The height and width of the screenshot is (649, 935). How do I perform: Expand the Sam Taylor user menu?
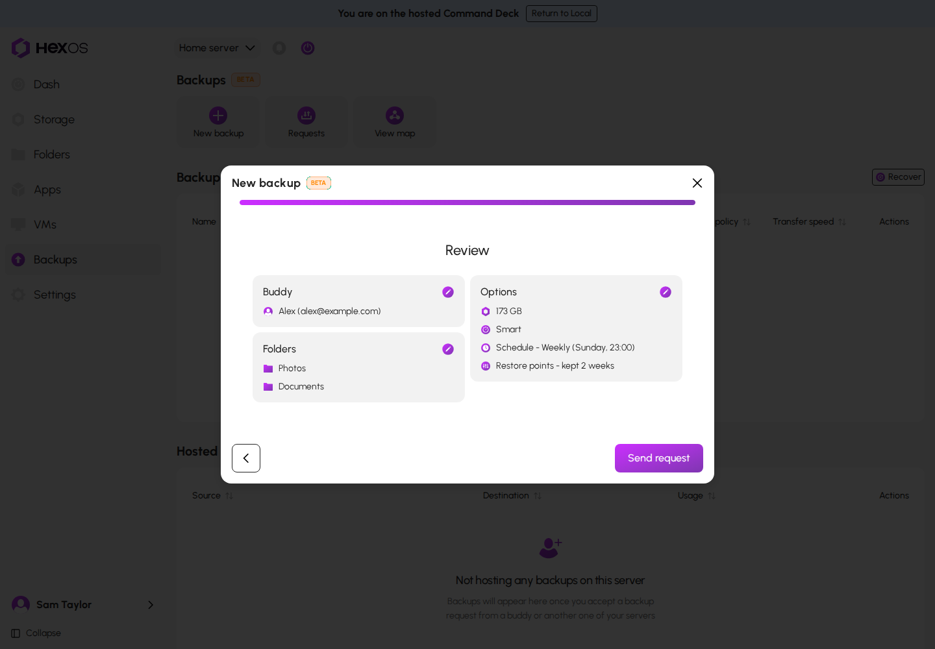[83, 605]
